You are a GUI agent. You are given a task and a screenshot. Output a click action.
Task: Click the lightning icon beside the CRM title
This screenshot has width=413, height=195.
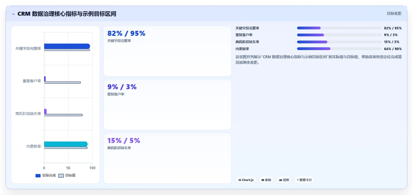tap(13, 14)
